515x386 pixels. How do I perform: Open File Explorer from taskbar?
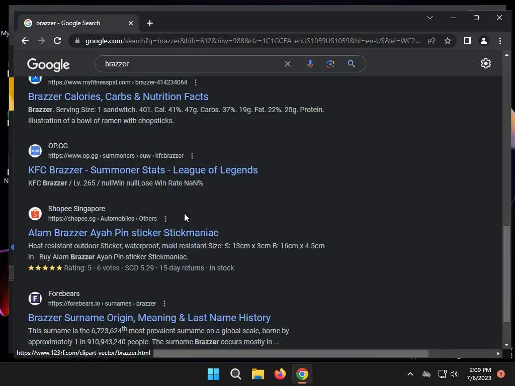point(258,374)
